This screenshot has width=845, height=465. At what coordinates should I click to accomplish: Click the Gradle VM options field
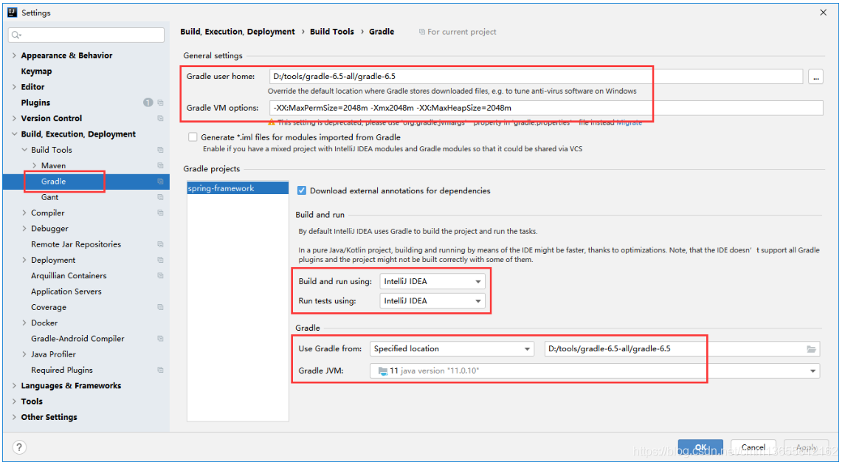(546, 108)
